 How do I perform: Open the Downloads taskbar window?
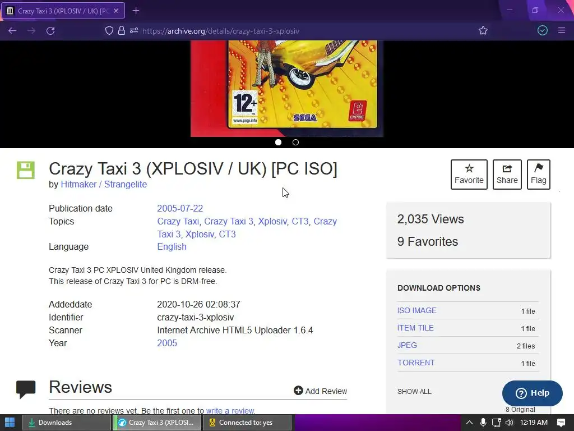pyautogui.click(x=67, y=423)
